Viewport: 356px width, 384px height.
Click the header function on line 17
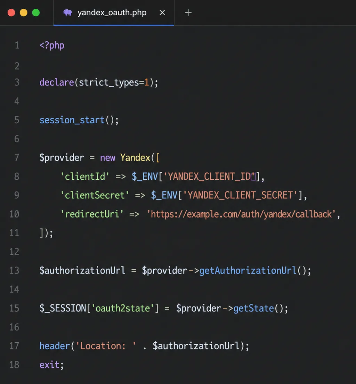[55, 346]
